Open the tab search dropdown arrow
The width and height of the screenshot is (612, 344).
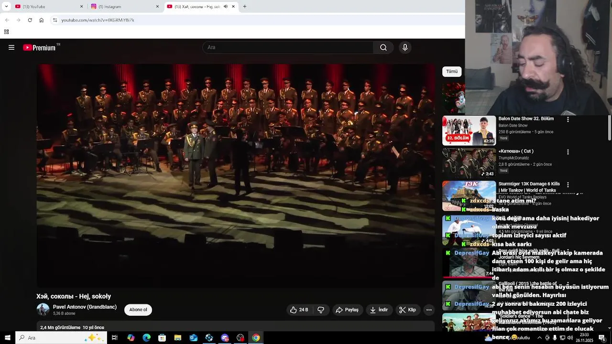pyautogui.click(x=6, y=7)
